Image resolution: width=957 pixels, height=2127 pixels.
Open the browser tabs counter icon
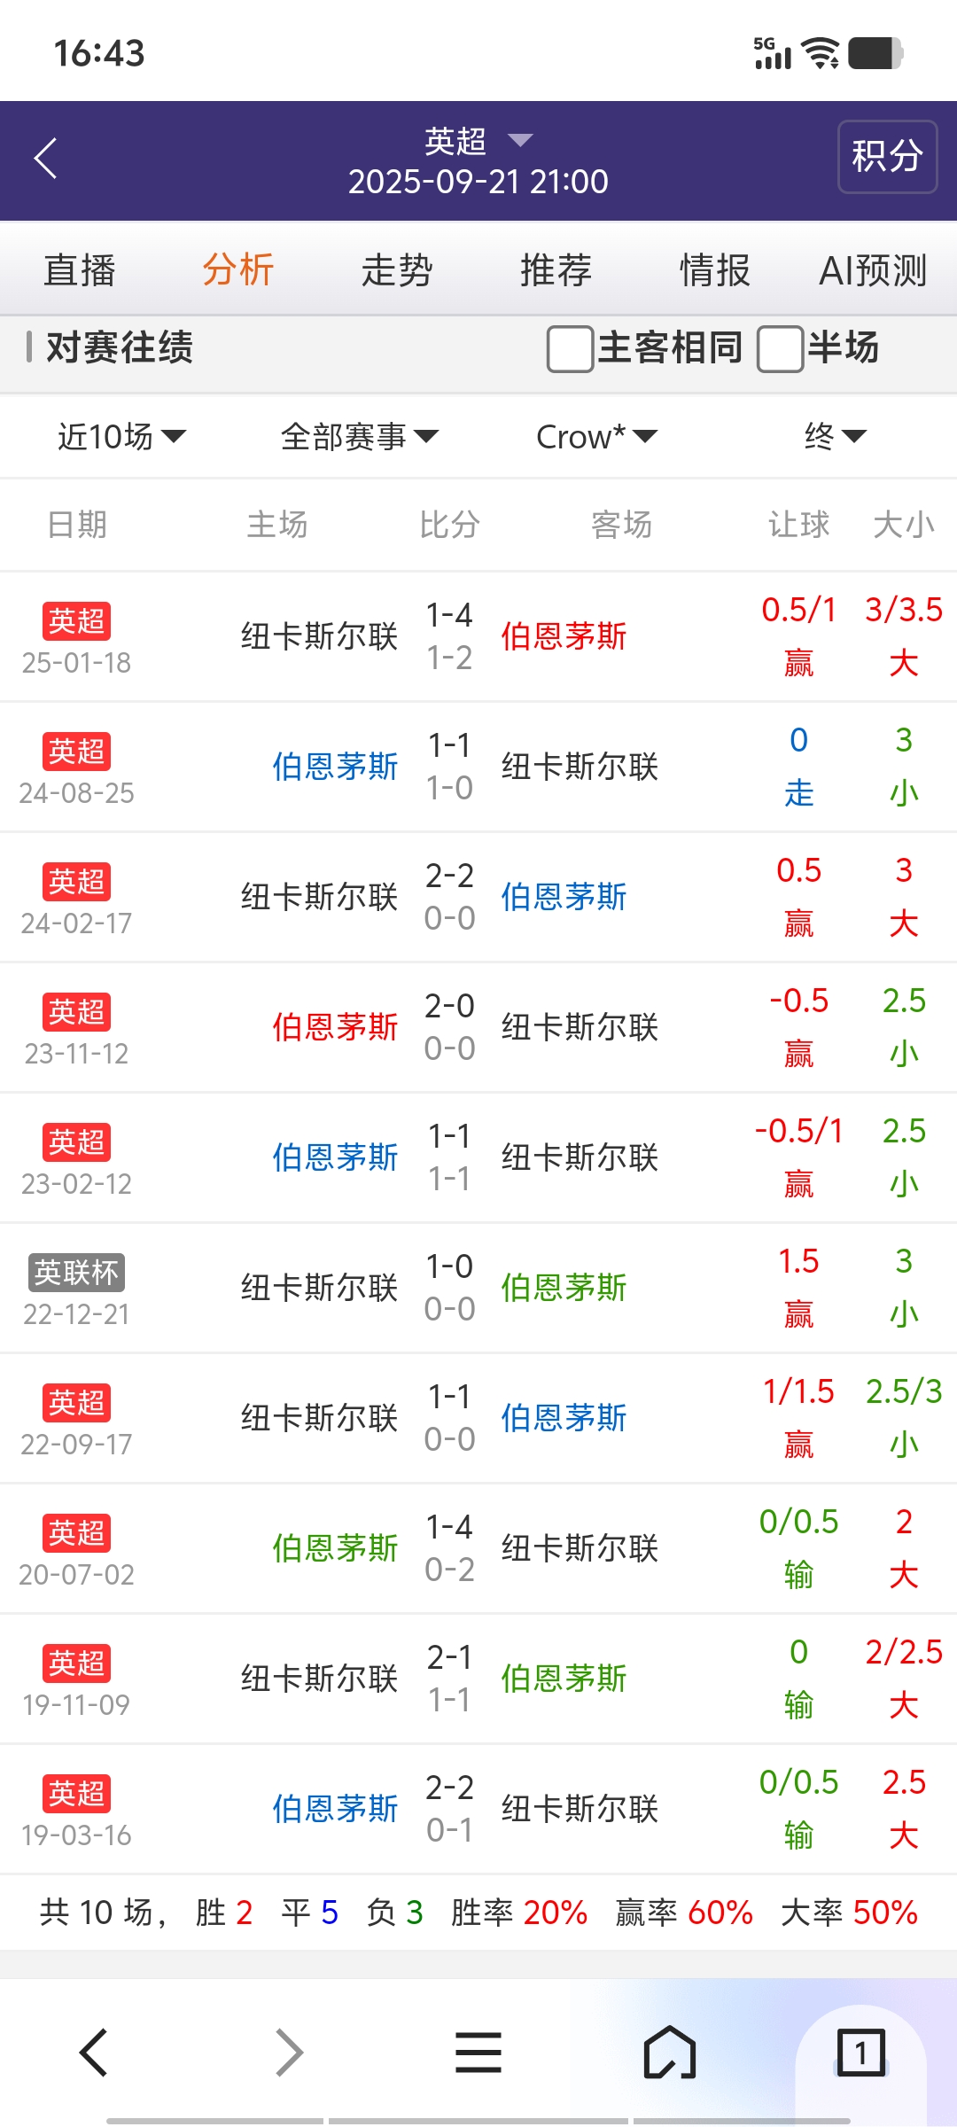(860, 2053)
